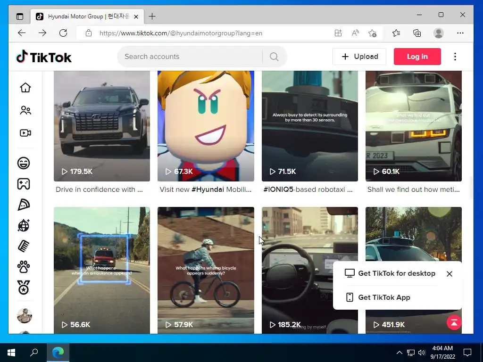
Task: Select the Beauty comb category icon
Action: [x=24, y=246]
